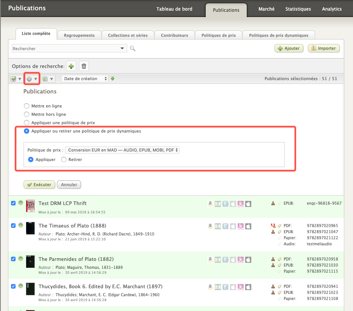This screenshot has width=353, height=311.
Task: Click the trash icon beside search options
Action: coord(84,66)
